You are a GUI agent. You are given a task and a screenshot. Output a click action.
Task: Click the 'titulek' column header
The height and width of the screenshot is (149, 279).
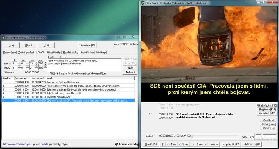90,78
